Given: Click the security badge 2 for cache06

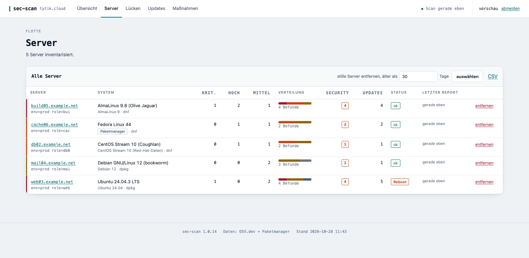Looking at the screenshot, I should (x=345, y=125).
